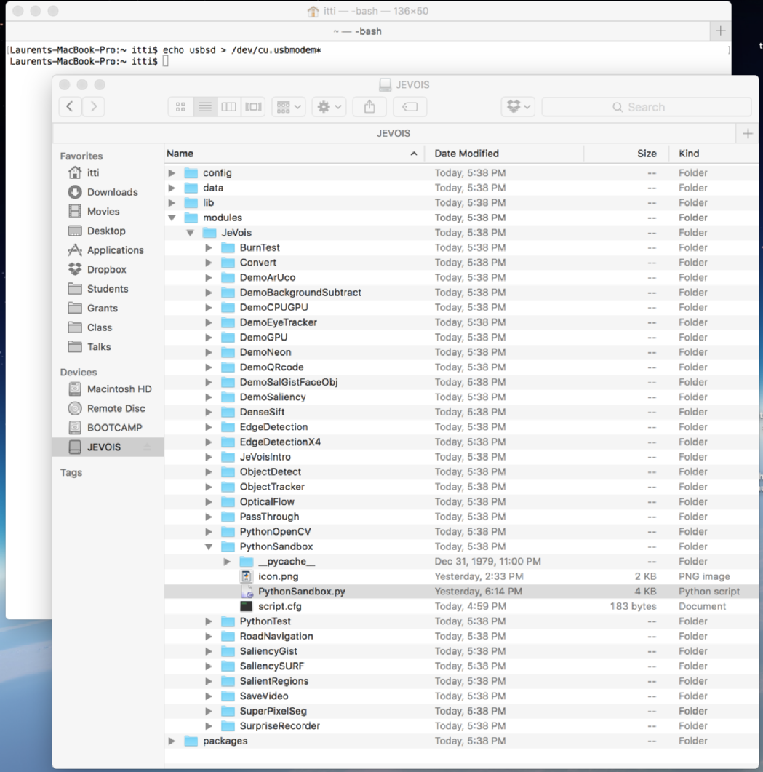Expand the __pycache__ folder
The image size is (763, 772).
click(x=227, y=561)
